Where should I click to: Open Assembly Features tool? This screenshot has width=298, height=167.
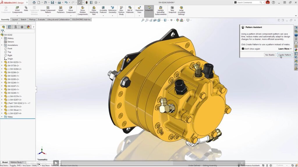coord(103,10)
